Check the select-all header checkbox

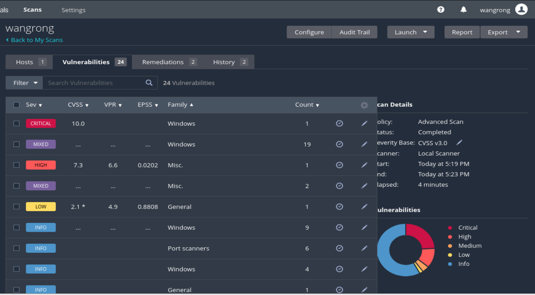(16, 105)
